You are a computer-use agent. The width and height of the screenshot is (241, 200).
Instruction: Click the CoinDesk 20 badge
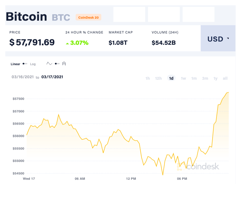(x=88, y=17)
